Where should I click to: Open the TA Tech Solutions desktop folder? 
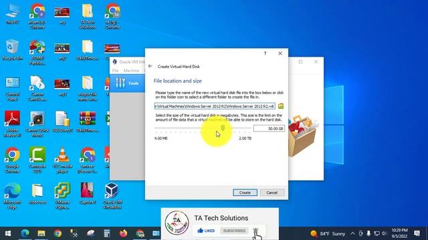pos(88,16)
